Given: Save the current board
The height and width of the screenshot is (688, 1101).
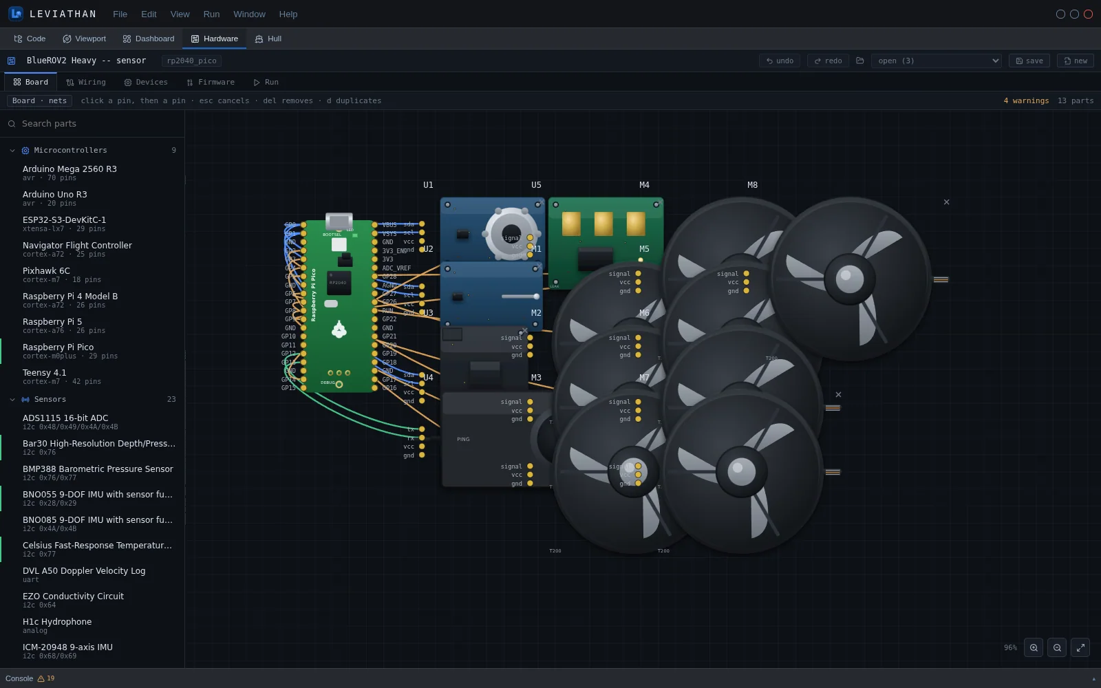Looking at the screenshot, I should pos(1029,61).
